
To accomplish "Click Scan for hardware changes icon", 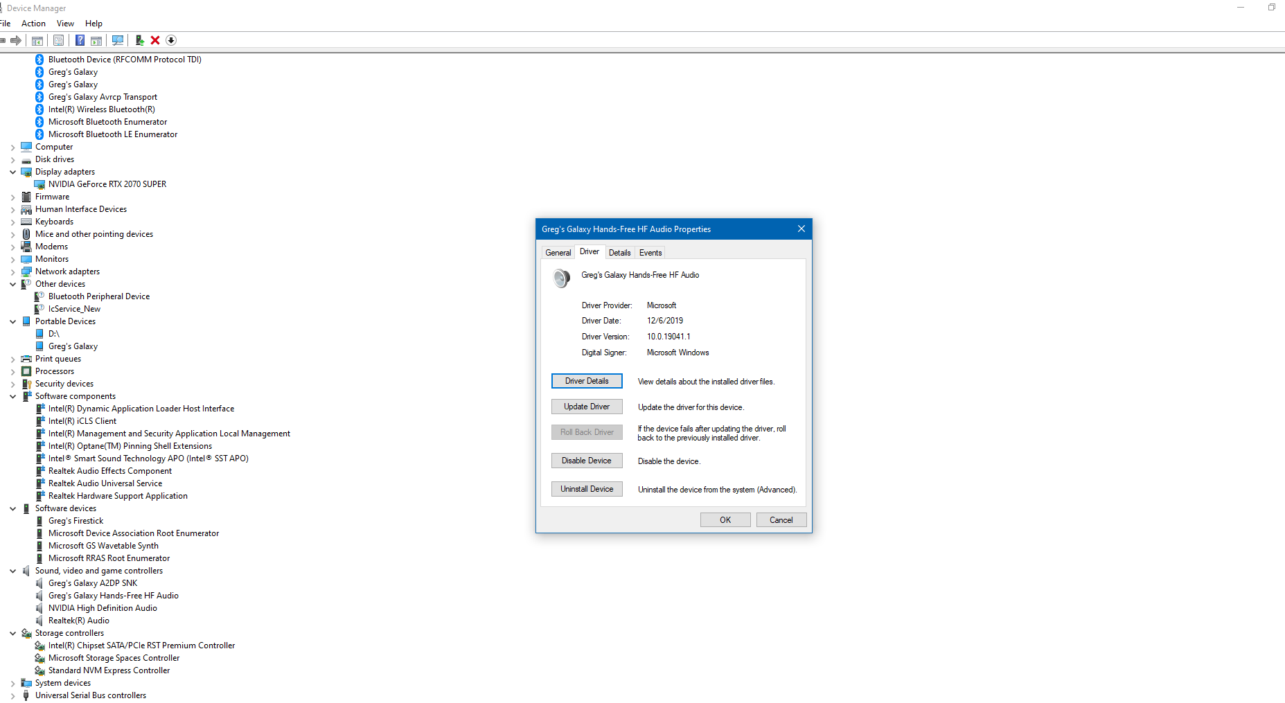I will coord(118,40).
